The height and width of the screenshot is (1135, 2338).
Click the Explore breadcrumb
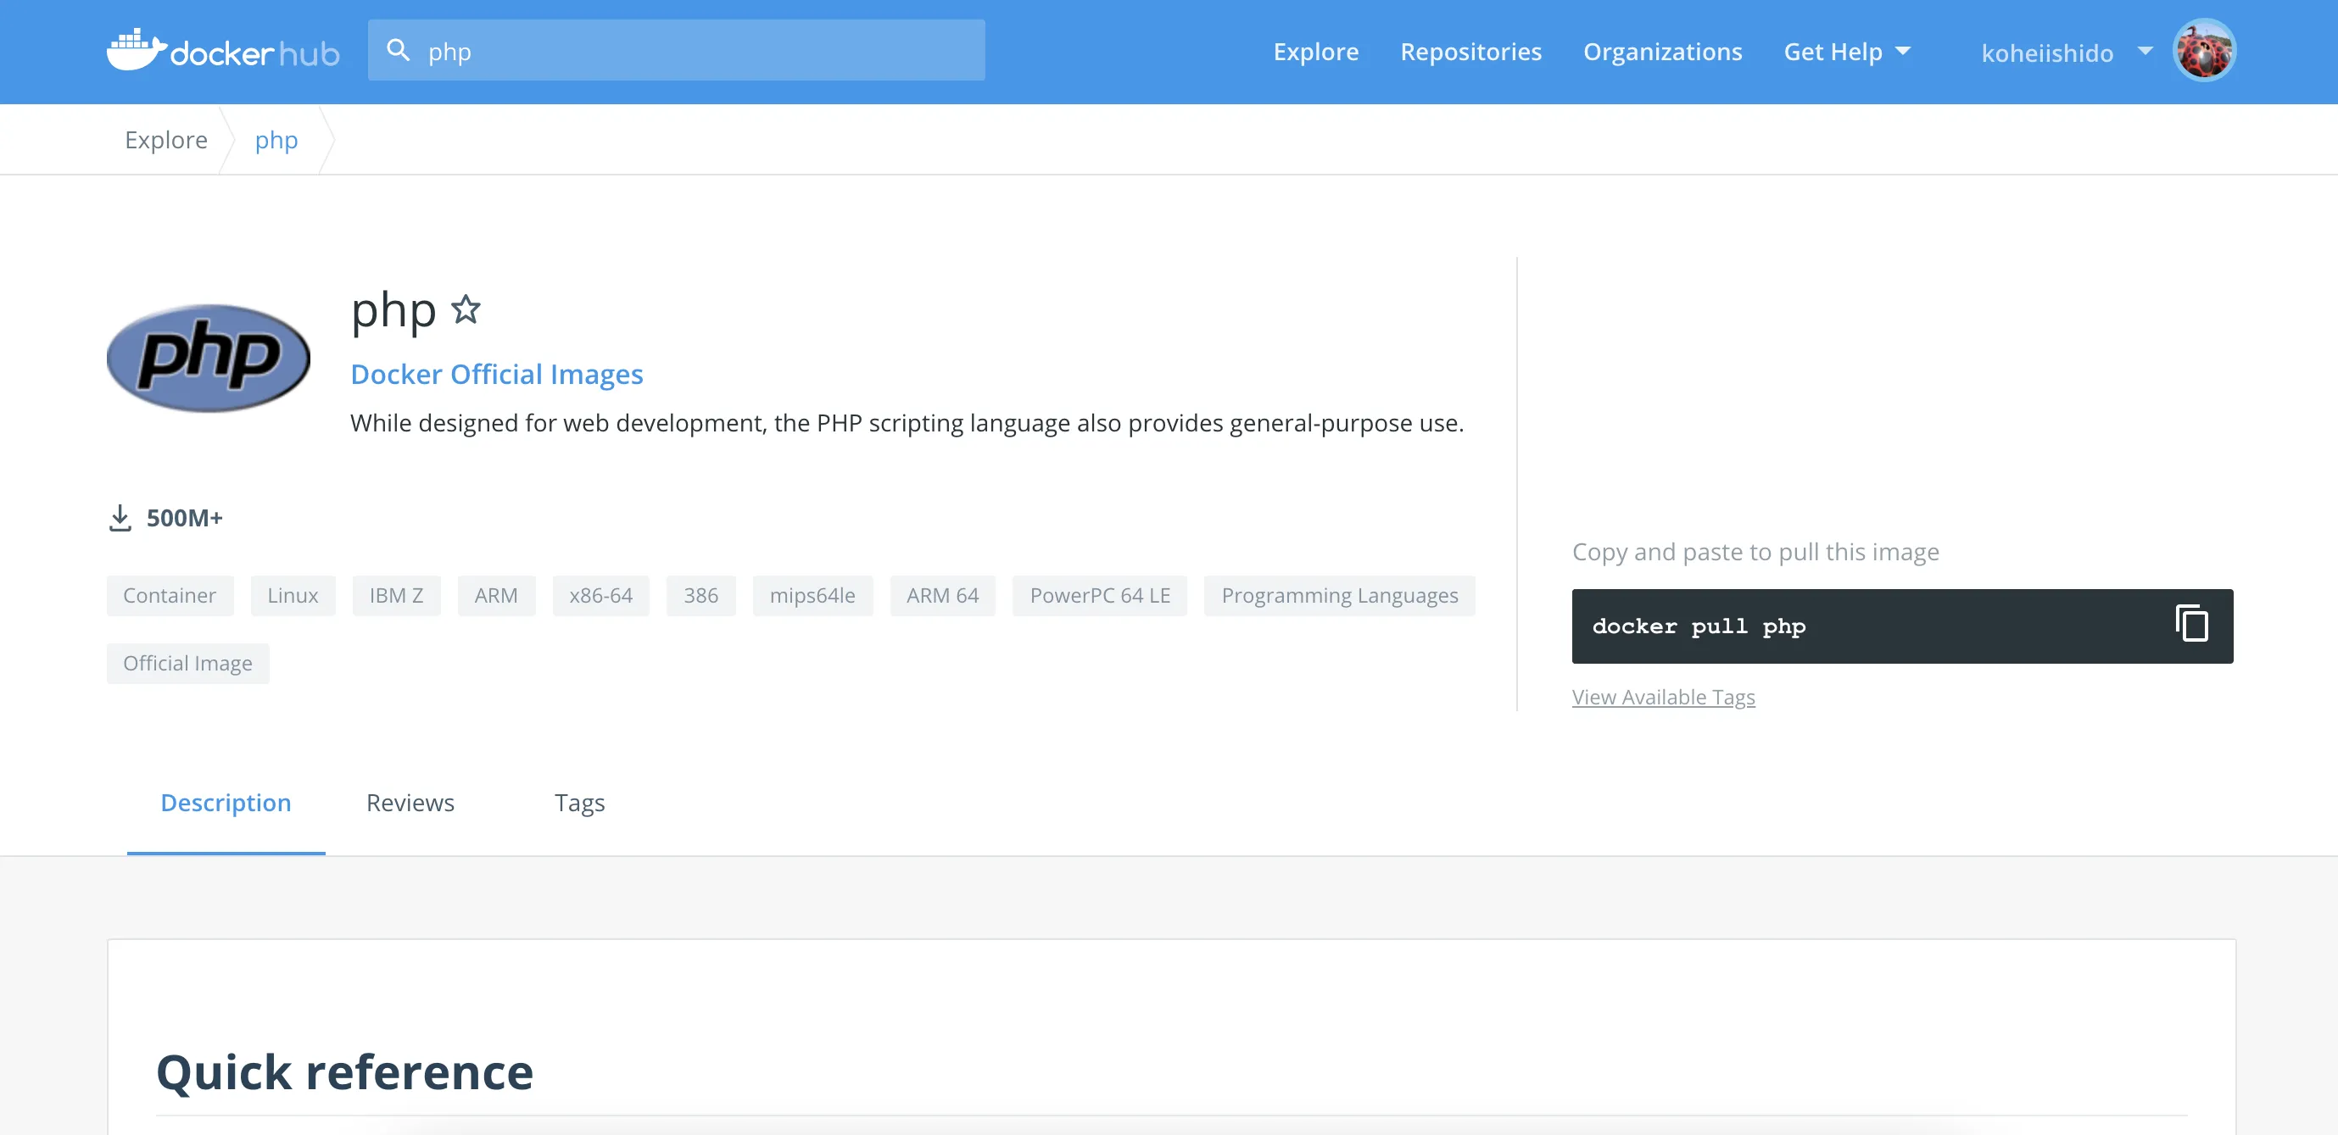point(166,140)
